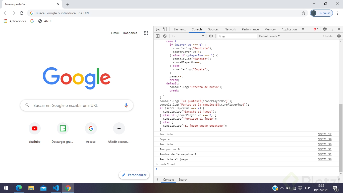The height and width of the screenshot is (193, 343).
Task: Start voice search microphone icon
Action: coord(126,106)
